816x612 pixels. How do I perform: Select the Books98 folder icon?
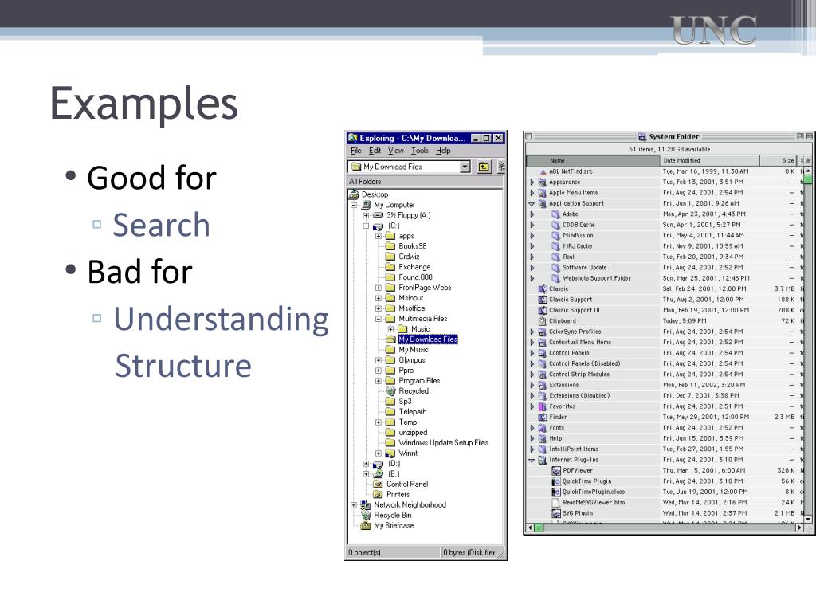390,246
